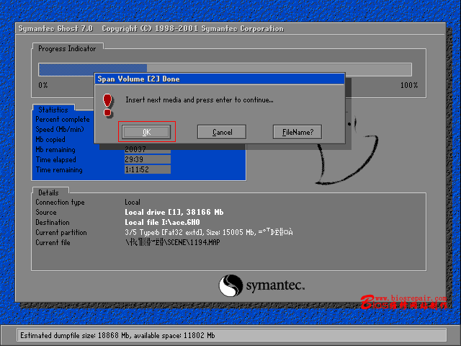
Task: Click the 'Current file' label
Action: click(53, 242)
